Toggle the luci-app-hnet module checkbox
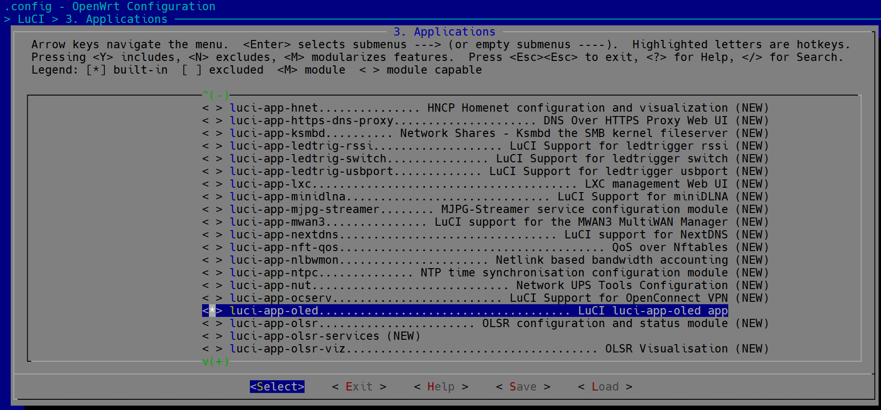 click(212, 108)
